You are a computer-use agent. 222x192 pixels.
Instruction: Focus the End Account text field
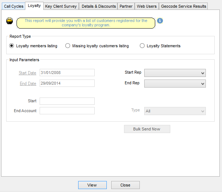pos(67,111)
